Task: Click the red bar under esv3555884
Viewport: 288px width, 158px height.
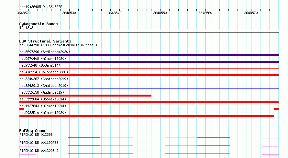Action: [x=149, y=102]
